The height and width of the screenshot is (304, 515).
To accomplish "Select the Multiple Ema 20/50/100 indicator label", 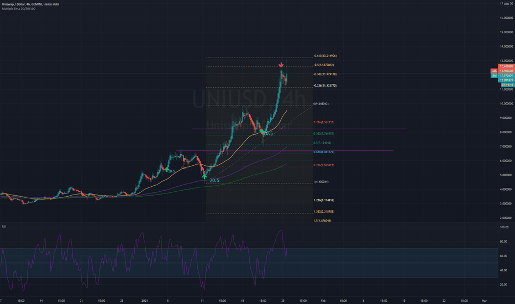I will [19, 9].
